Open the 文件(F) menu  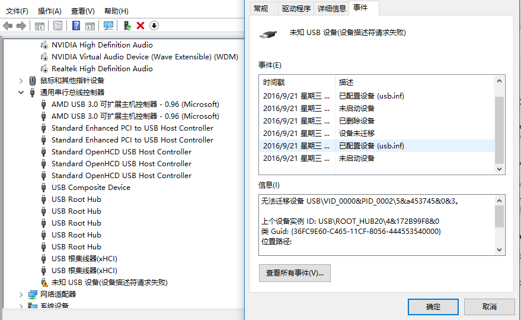pos(17,11)
